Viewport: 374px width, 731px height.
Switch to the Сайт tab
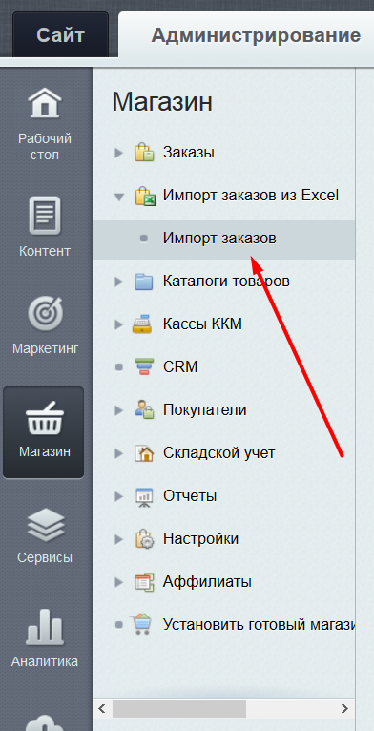[61, 35]
